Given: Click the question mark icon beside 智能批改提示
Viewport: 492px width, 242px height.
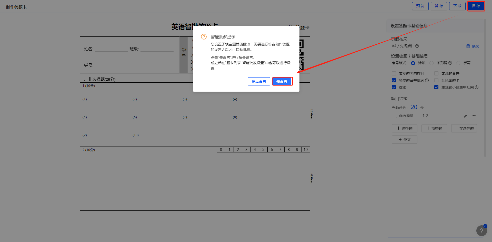Looking at the screenshot, I should pos(204,37).
